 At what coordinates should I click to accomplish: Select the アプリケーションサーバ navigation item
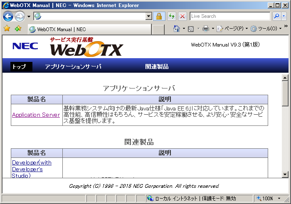pyautogui.click(x=73, y=66)
